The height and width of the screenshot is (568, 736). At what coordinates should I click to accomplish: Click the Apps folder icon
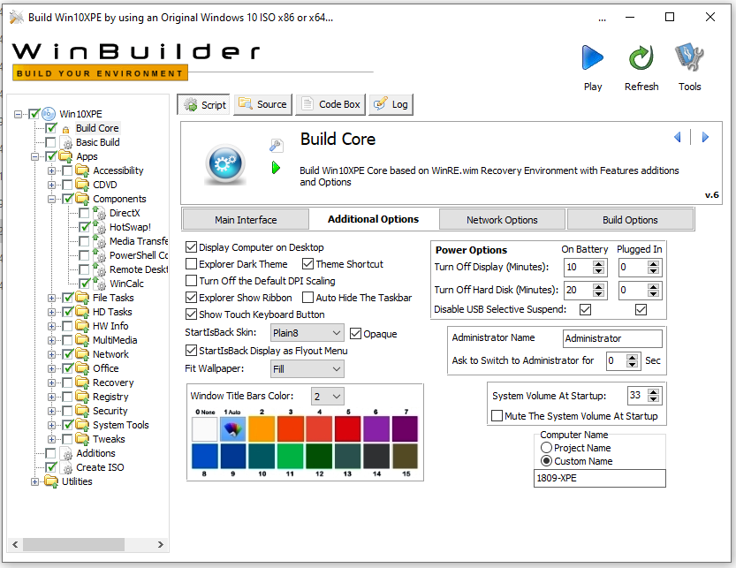pos(65,155)
